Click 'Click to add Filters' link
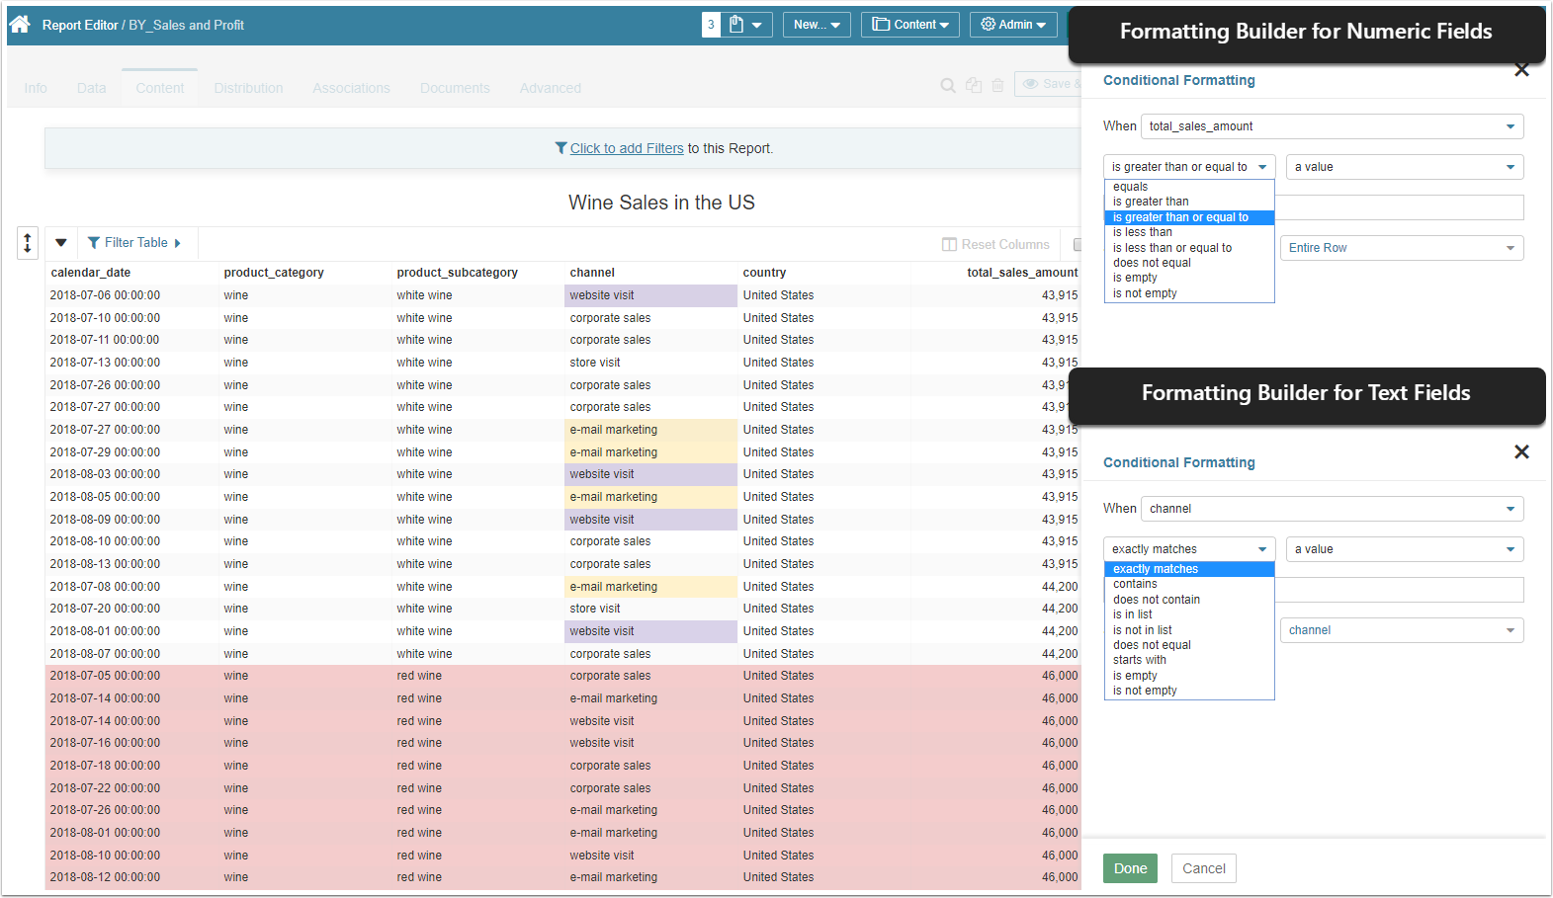 626,148
